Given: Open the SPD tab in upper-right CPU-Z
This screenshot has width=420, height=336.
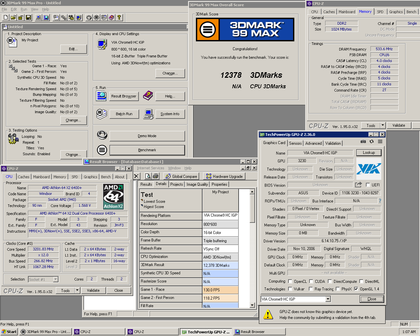Looking at the screenshot, I should [x=380, y=12].
